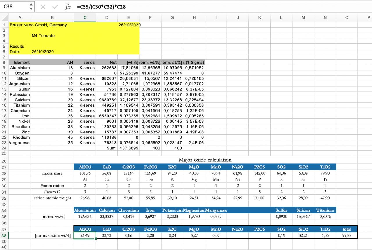Select the 'Zinc' element cell
This screenshot has height=250, width=372.
20,132
